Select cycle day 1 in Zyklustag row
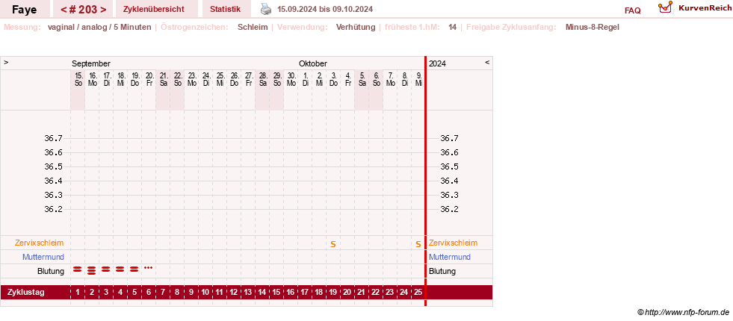 [78, 293]
